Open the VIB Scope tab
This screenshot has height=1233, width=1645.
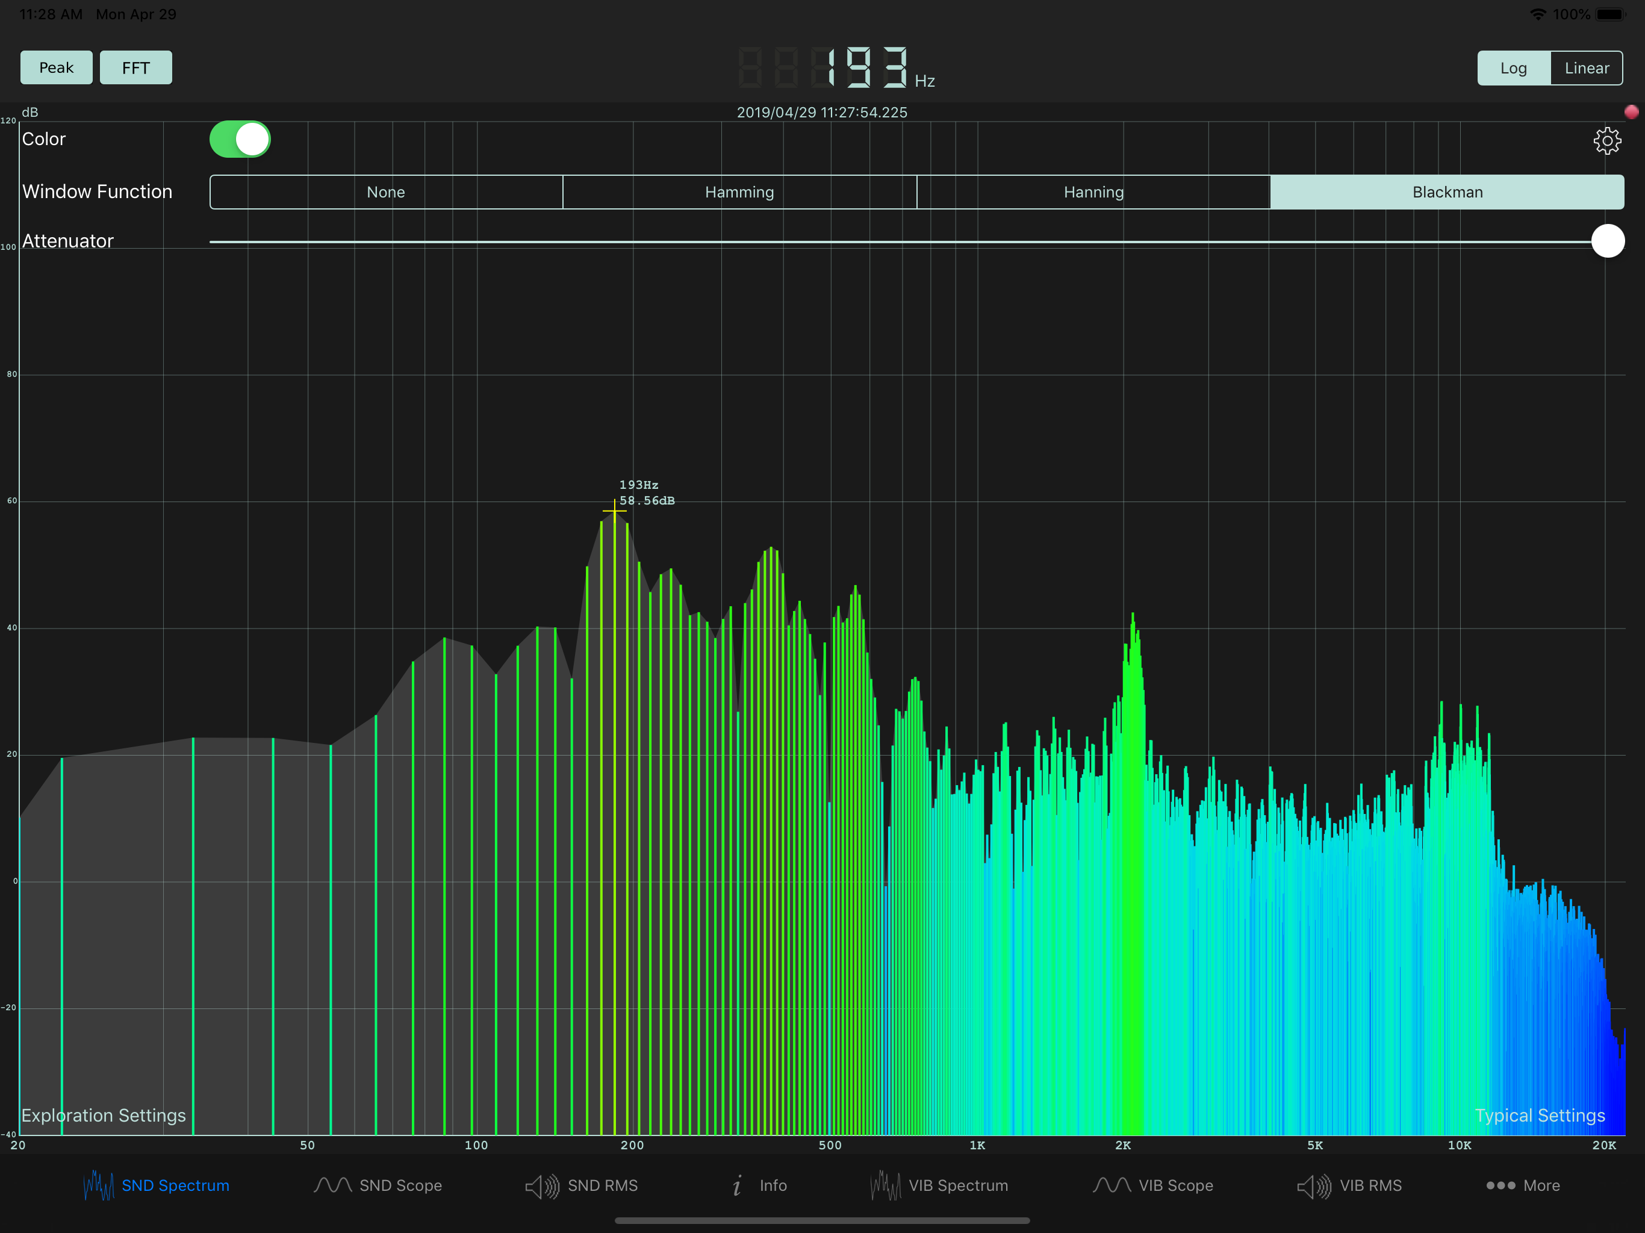(x=1154, y=1185)
